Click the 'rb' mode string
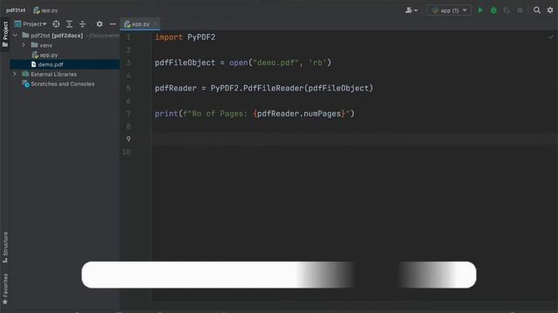 tap(317, 63)
